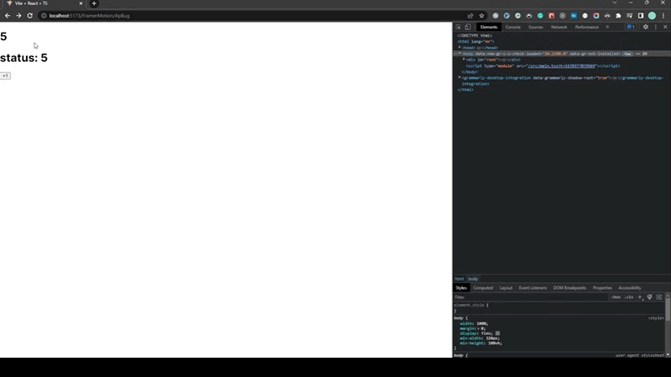Open the Properties sub-tab
Screen dimensions: 671x377
[602, 288]
